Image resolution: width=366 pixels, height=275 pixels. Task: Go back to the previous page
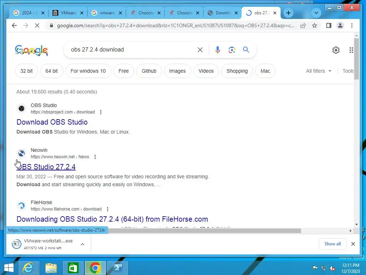pyautogui.click(x=14, y=25)
